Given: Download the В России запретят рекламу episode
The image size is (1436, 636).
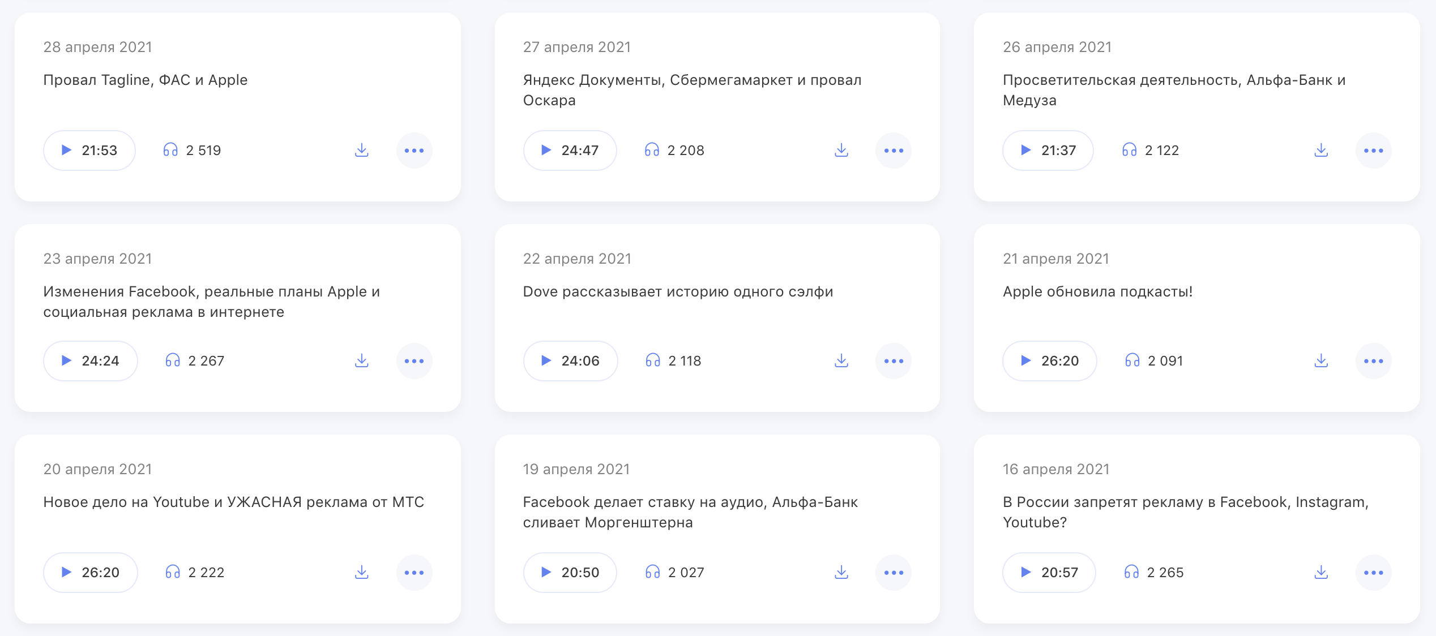Looking at the screenshot, I should click(x=1321, y=573).
